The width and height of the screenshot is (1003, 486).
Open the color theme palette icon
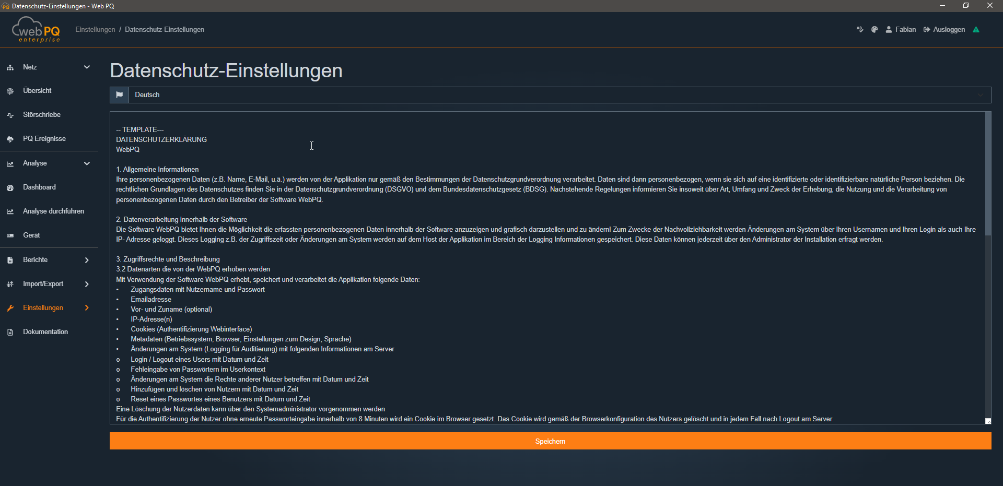point(874,30)
